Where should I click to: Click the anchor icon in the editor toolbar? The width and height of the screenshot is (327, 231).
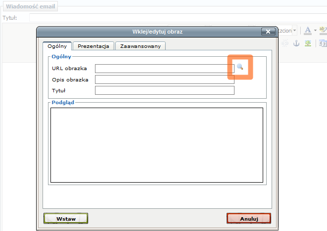297,43
